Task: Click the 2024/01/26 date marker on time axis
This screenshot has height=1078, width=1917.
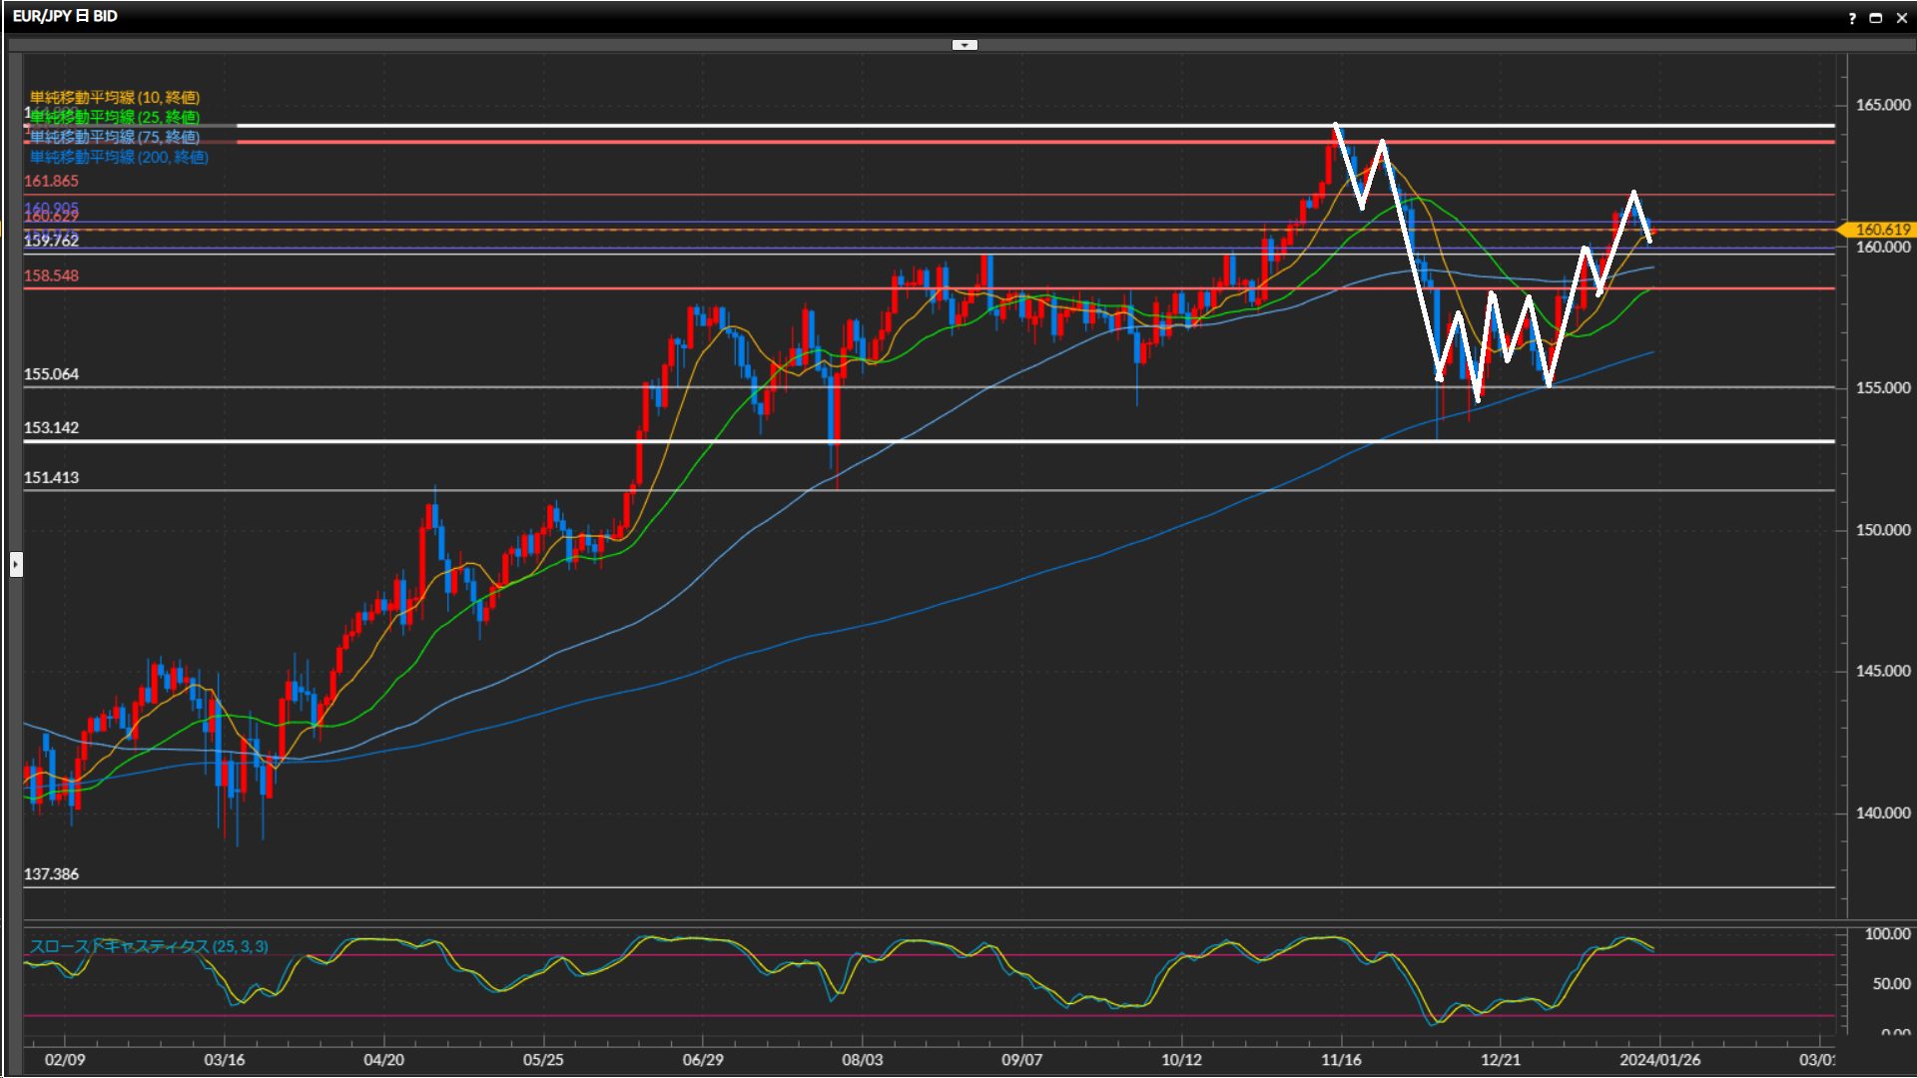Action: point(1659,1059)
